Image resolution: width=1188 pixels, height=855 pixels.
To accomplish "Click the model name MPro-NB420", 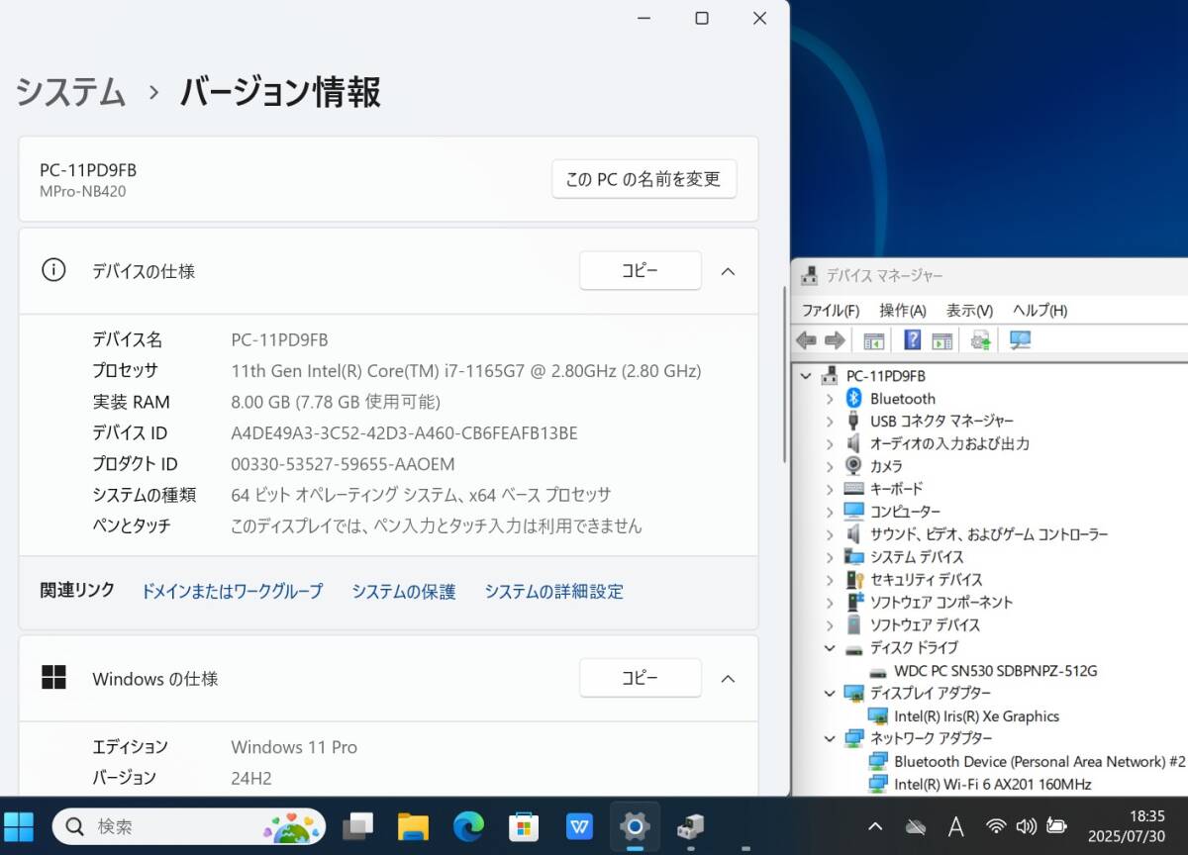I will click(83, 192).
